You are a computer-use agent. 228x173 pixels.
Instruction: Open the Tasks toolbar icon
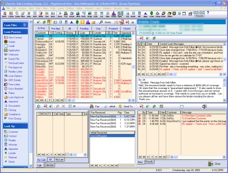[x=17, y=14]
